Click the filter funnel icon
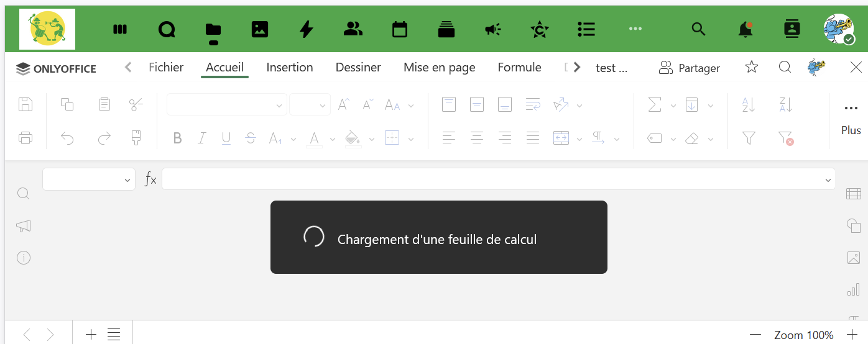The width and height of the screenshot is (868, 344). point(749,138)
